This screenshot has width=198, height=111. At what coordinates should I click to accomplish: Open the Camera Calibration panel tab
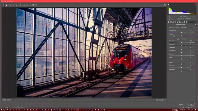[x=184, y=22]
